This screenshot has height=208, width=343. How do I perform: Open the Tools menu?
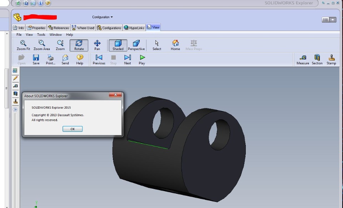41,35
